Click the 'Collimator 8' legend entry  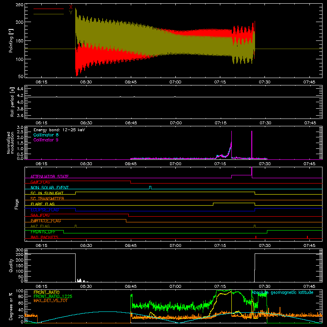pyautogui.click(x=46, y=135)
